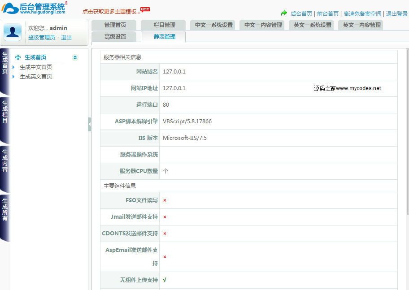Viewport: 409px width, 290px height.
Task: Click the 服务器操作系统 label
Action: pos(139,154)
